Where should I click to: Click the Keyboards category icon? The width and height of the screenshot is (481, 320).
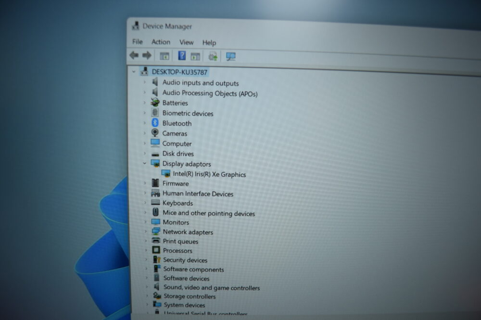point(155,202)
